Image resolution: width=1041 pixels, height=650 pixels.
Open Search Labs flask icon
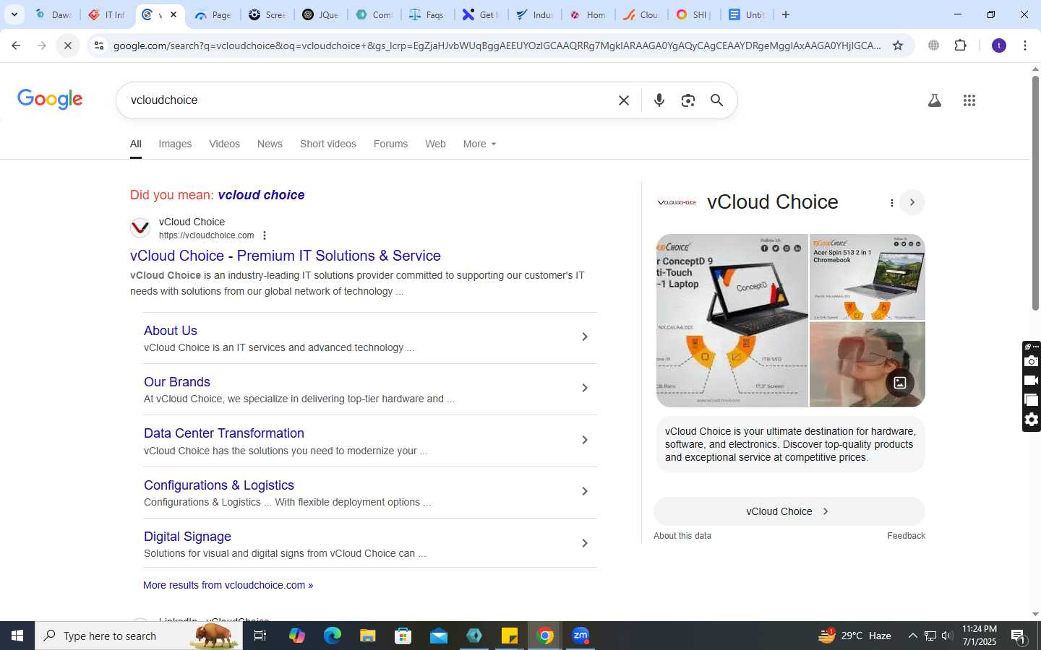(934, 100)
